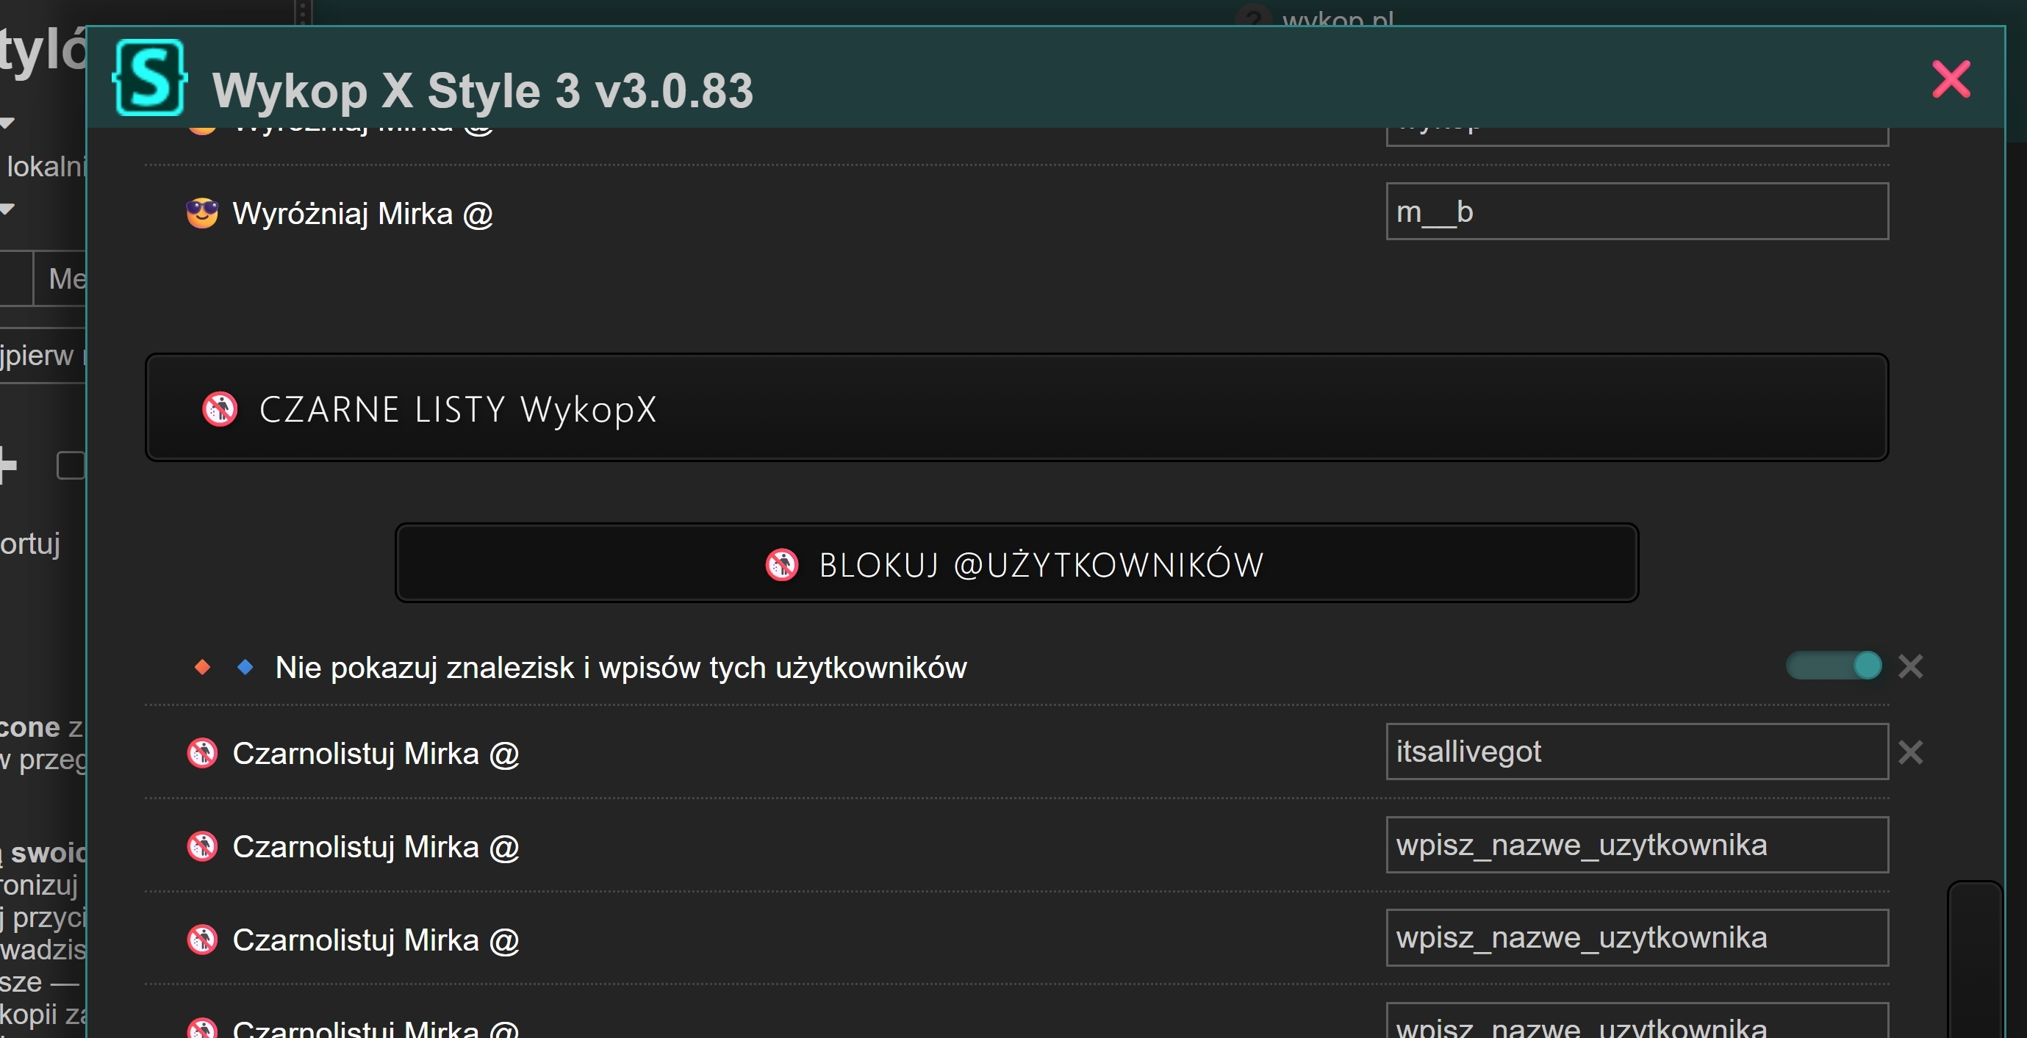The height and width of the screenshot is (1038, 2027).
Task: Click the plus button in left panel
Action: [x=8, y=465]
